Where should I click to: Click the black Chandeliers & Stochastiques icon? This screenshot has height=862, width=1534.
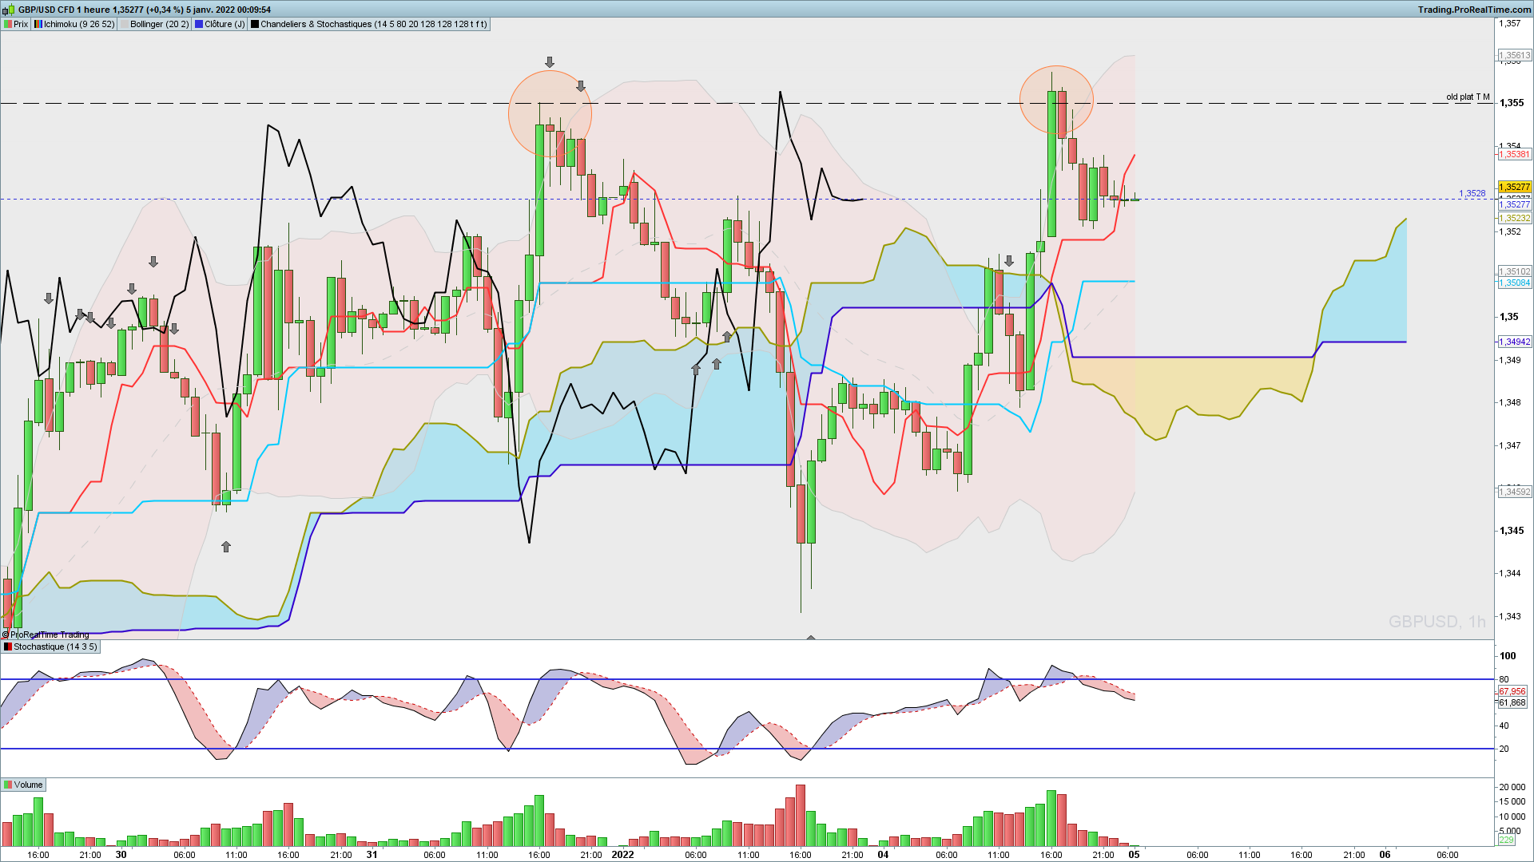(x=255, y=24)
